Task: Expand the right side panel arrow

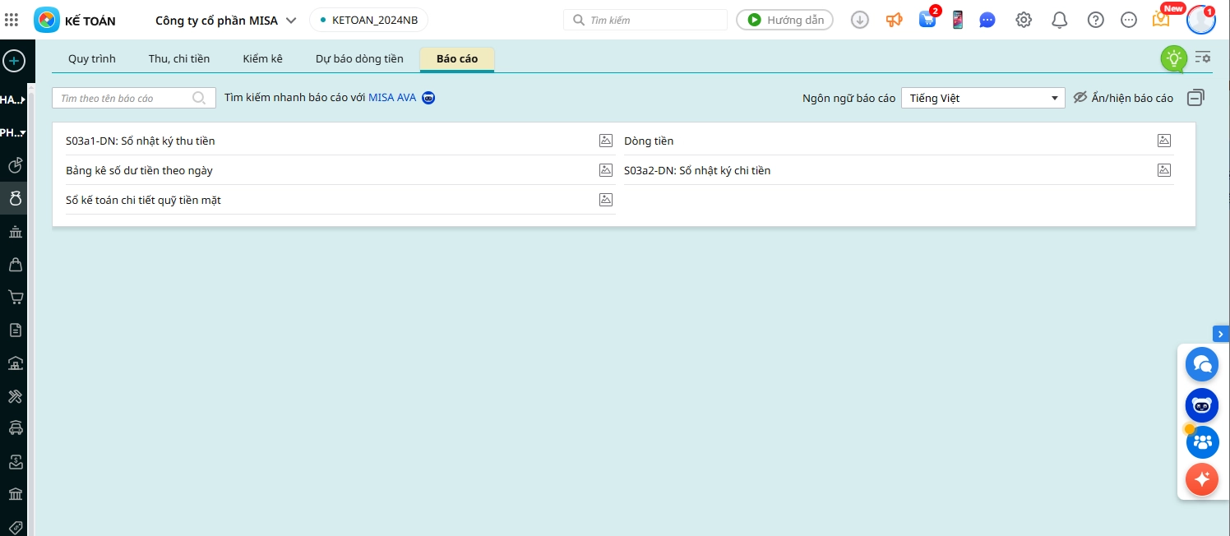Action: [x=1221, y=334]
